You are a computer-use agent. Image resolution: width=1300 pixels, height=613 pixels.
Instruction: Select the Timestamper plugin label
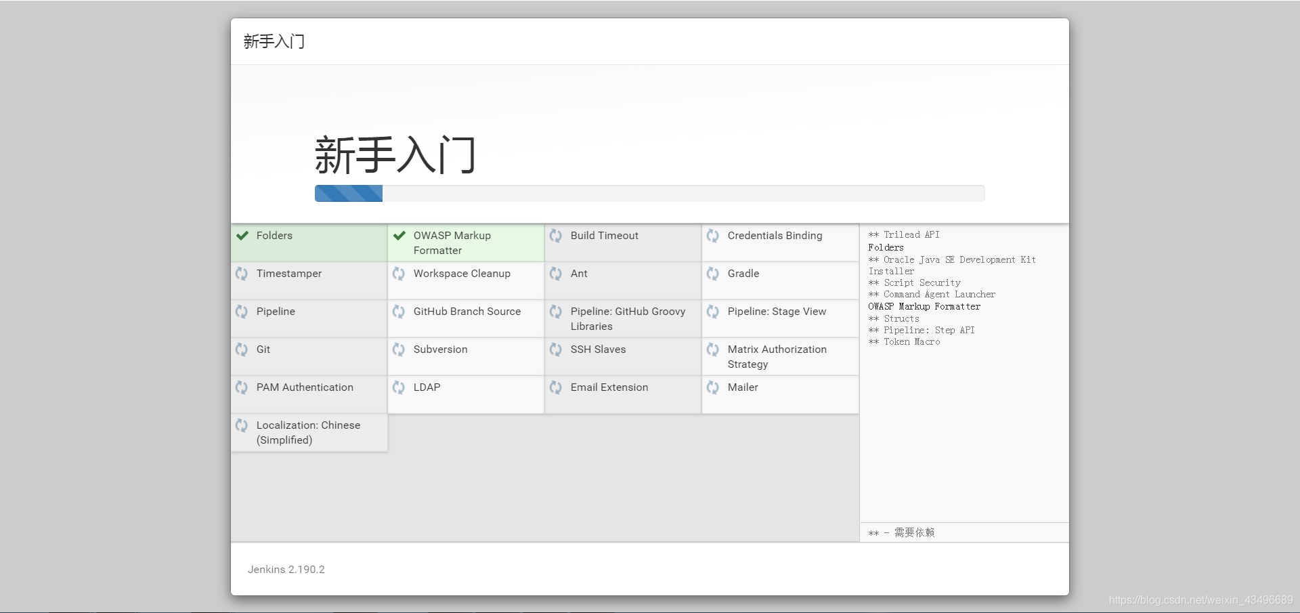289,274
